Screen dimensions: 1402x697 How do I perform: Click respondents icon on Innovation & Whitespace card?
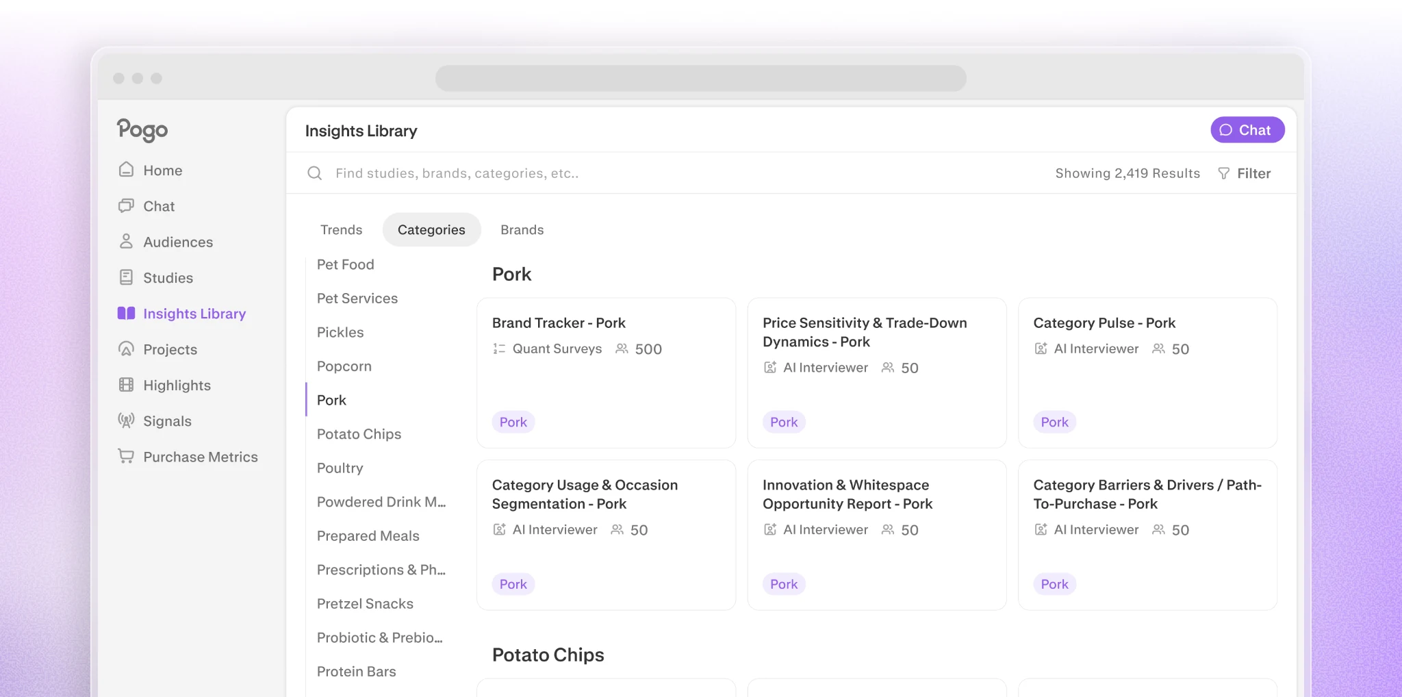[x=888, y=529]
